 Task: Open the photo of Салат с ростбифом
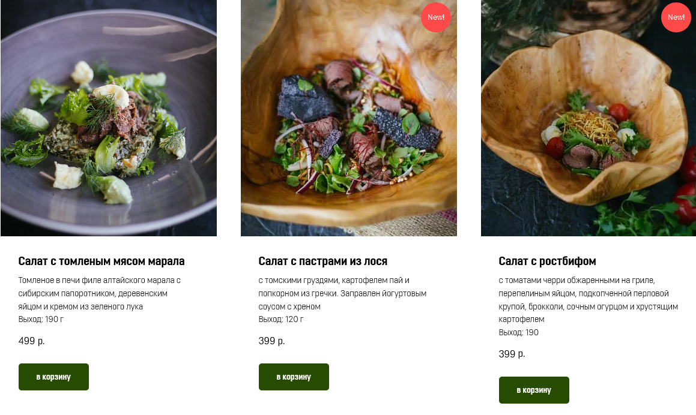(589, 118)
